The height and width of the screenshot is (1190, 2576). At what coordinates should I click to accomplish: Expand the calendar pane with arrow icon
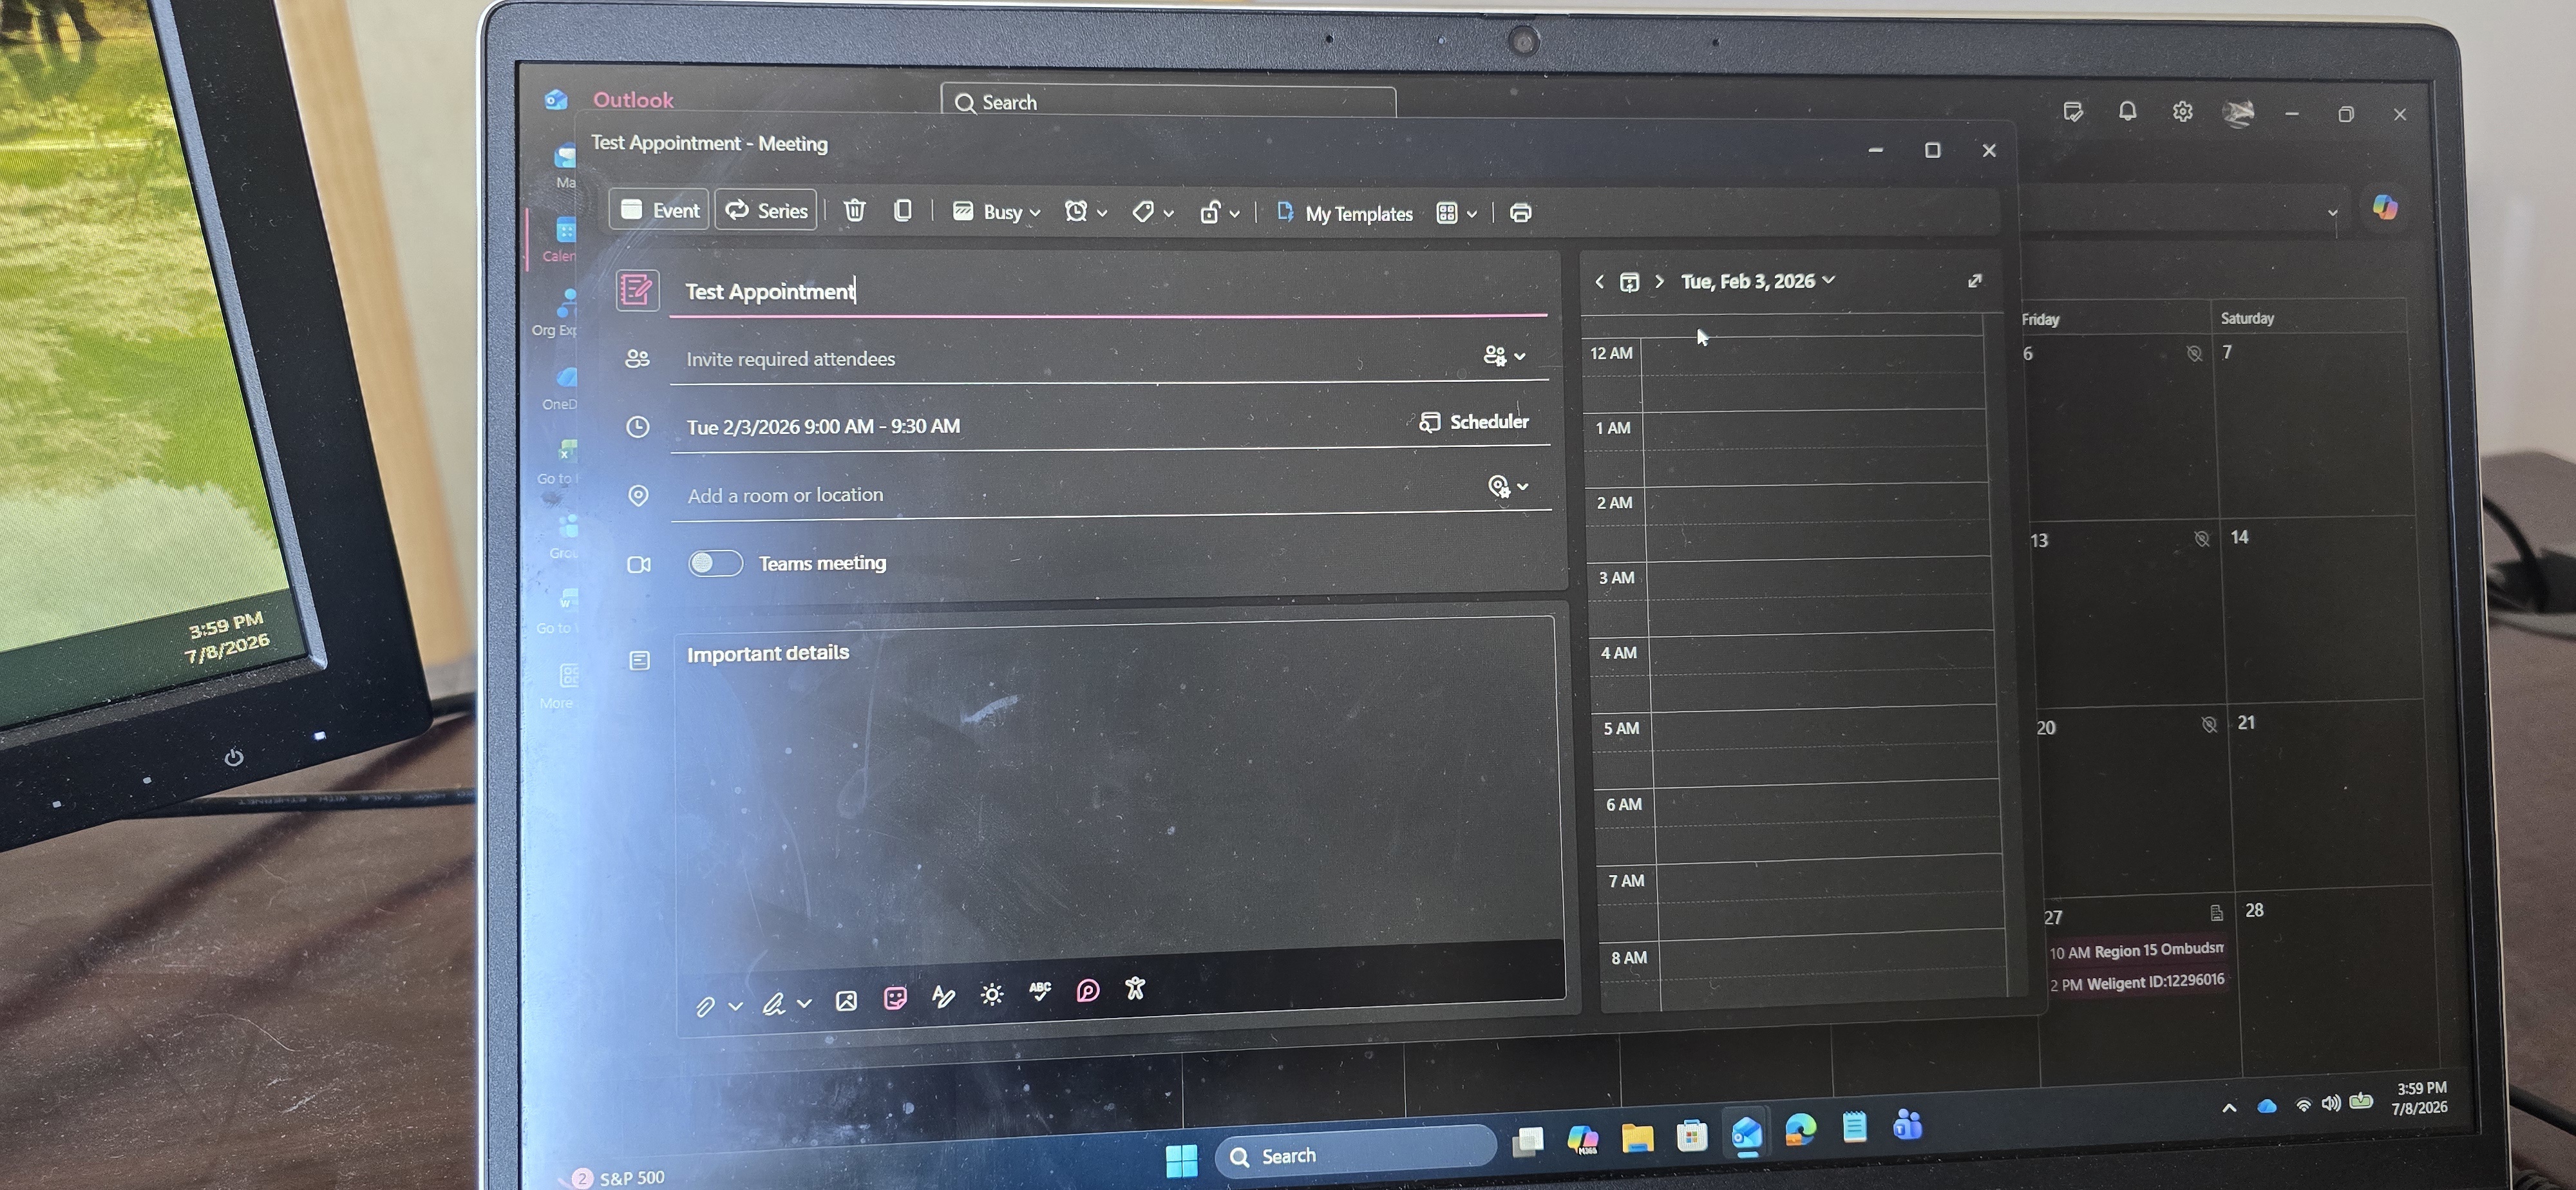1974,281
